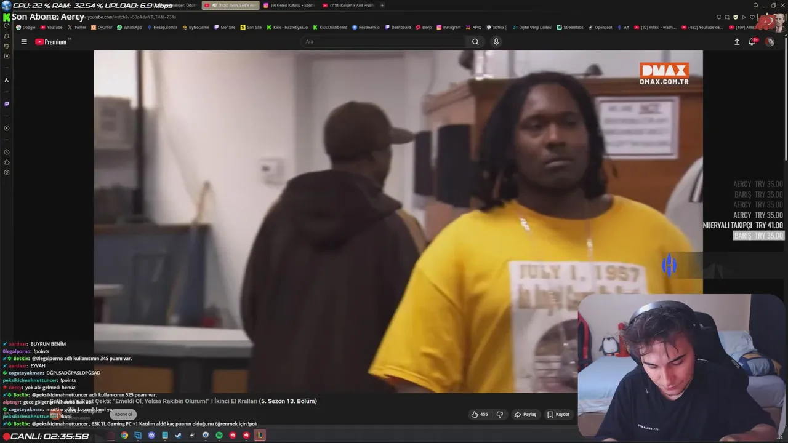Open the Mor Site bookmark
Image resolution: width=788 pixels, height=443 pixels.
pos(225,27)
